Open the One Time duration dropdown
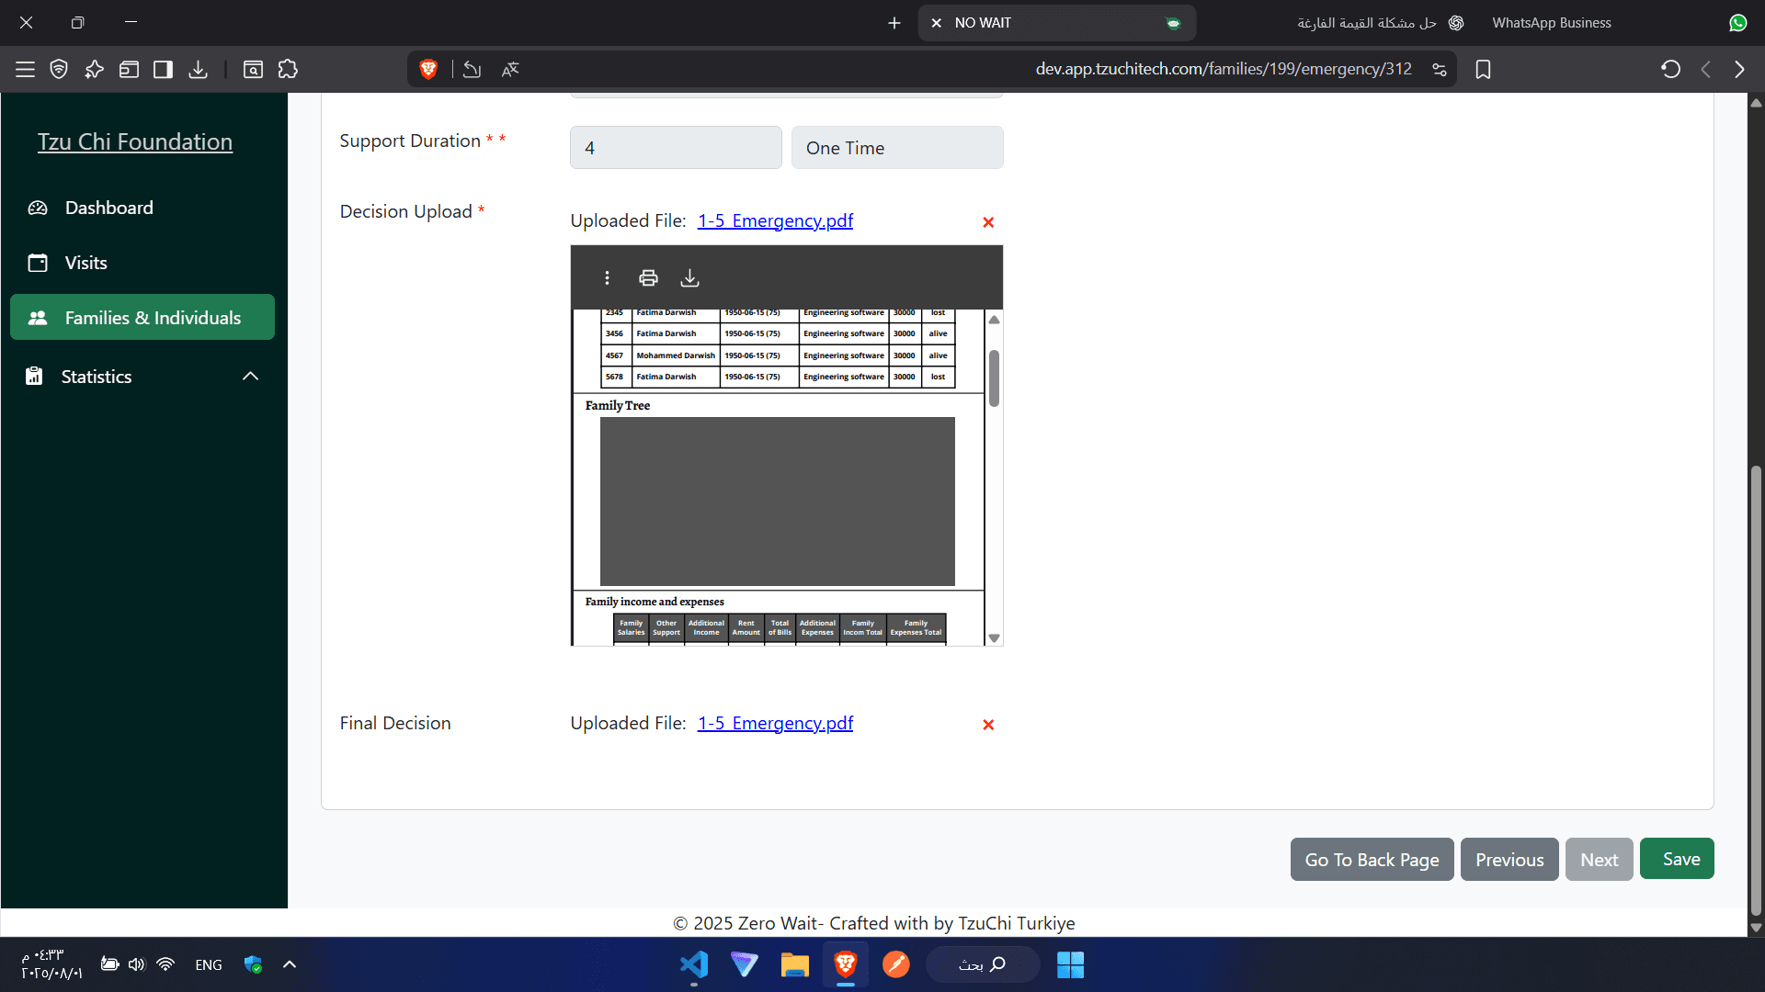Viewport: 1765px width, 992px height. 896,148
